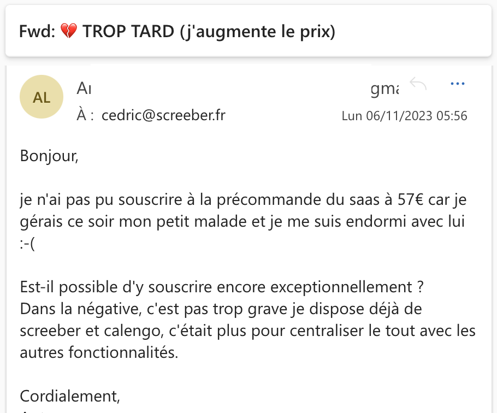
Task: Click the 'À :' recipient label
Action: coord(86,115)
